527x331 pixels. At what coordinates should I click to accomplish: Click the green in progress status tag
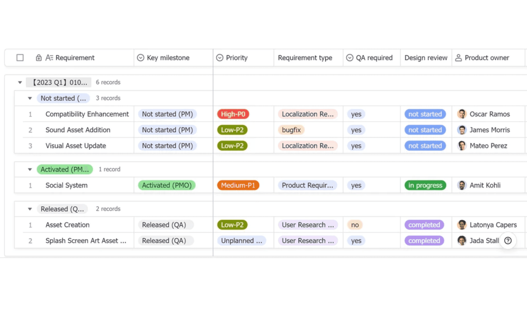425,185
